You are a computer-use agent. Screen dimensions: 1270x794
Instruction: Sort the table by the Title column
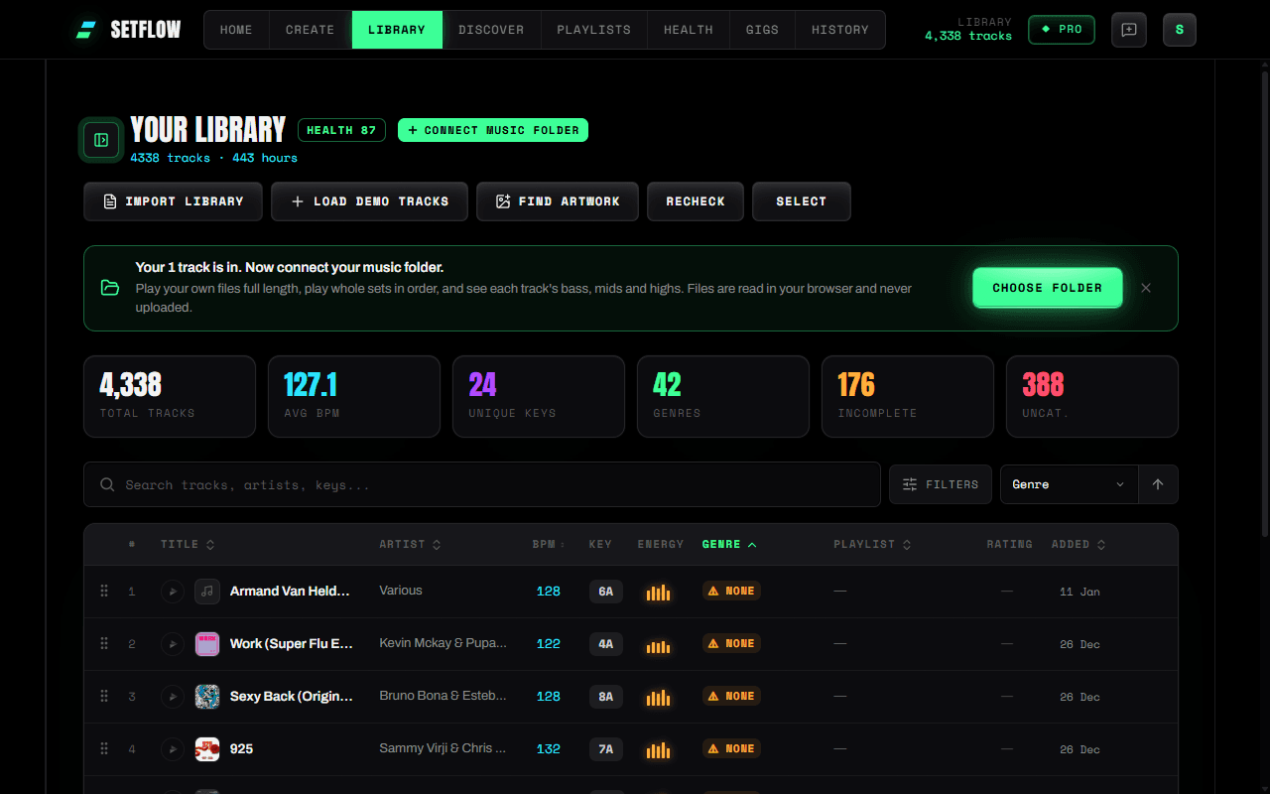point(188,544)
